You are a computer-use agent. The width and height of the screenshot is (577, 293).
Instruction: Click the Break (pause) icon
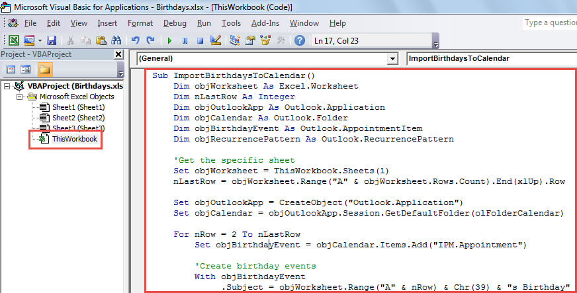point(185,40)
